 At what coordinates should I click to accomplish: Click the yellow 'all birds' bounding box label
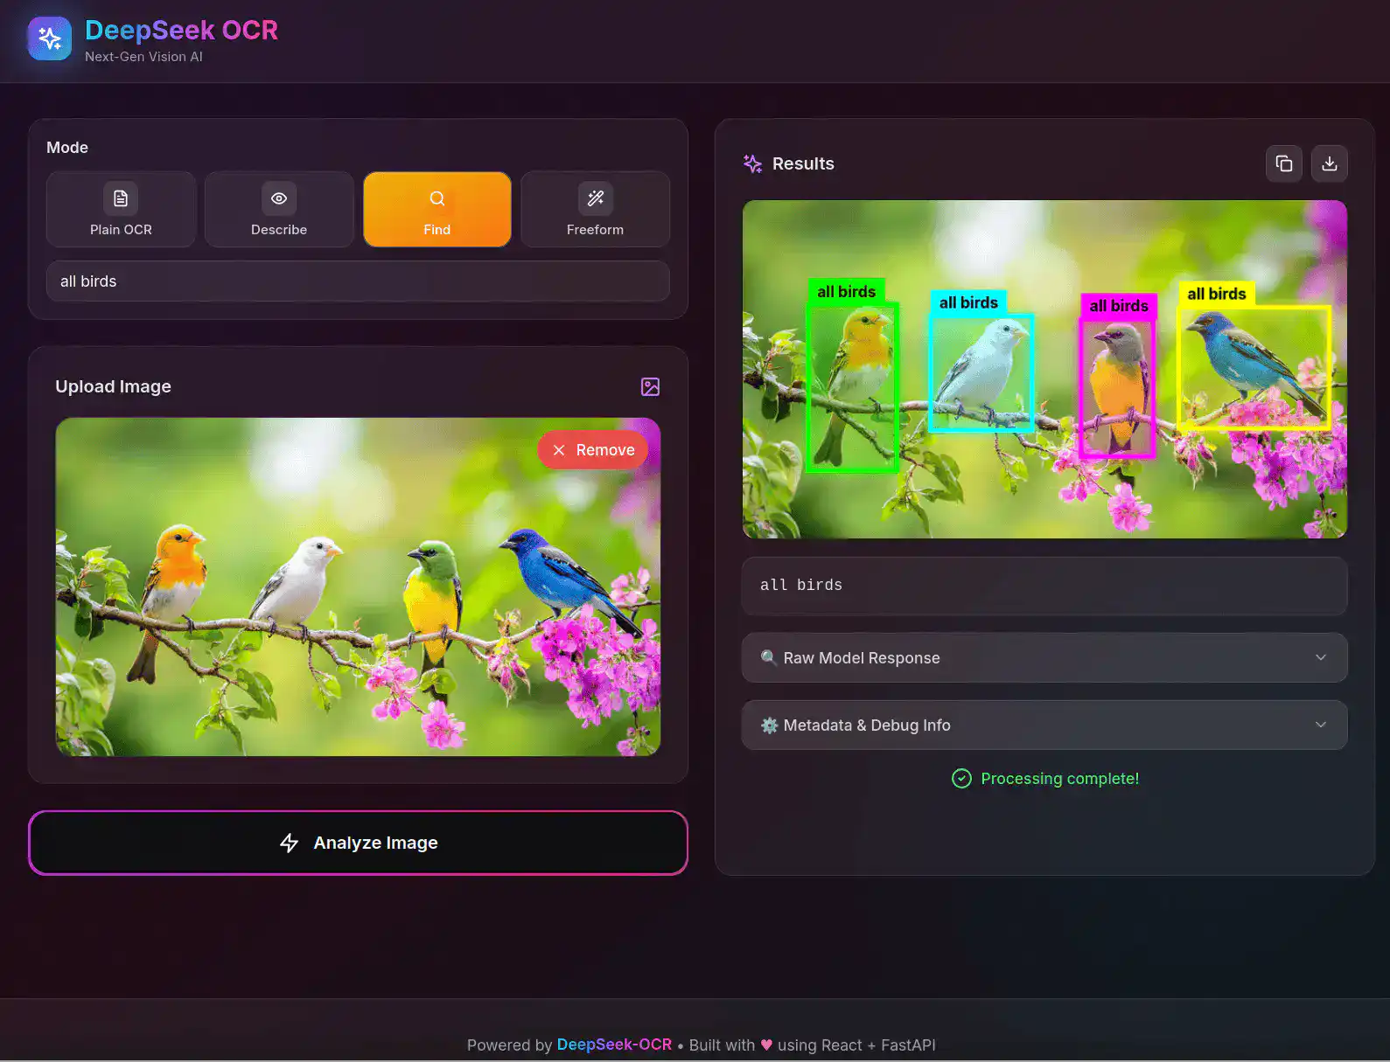1216,294
